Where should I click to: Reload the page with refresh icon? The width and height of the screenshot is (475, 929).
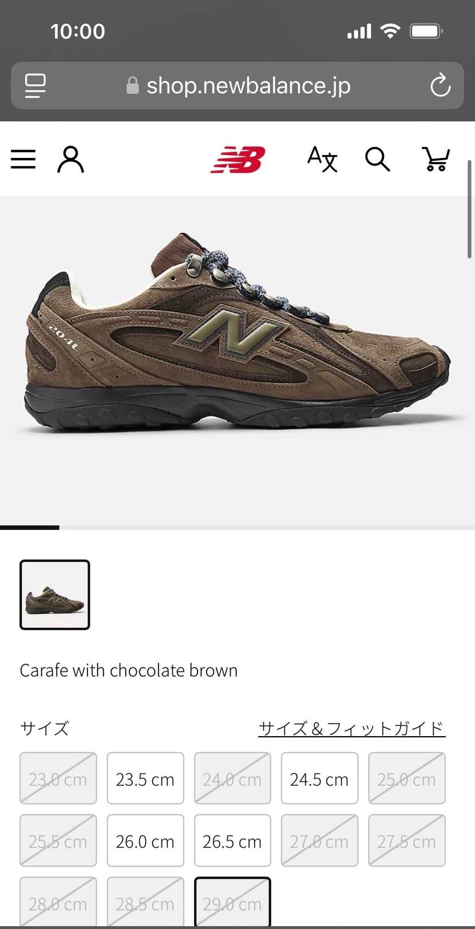(x=440, y=86)
